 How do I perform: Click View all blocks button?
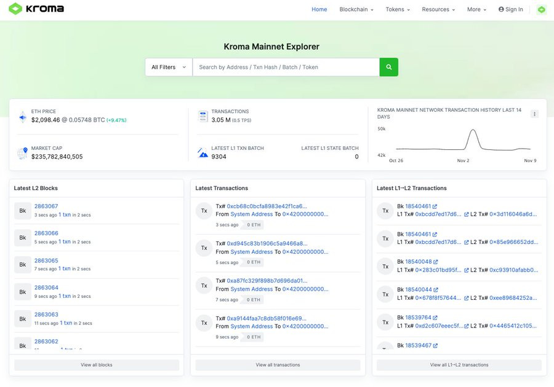click(x=97, y=365)
